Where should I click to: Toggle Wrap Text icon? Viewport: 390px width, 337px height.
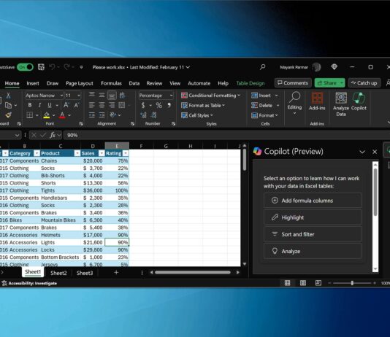(x=122, y=96)
